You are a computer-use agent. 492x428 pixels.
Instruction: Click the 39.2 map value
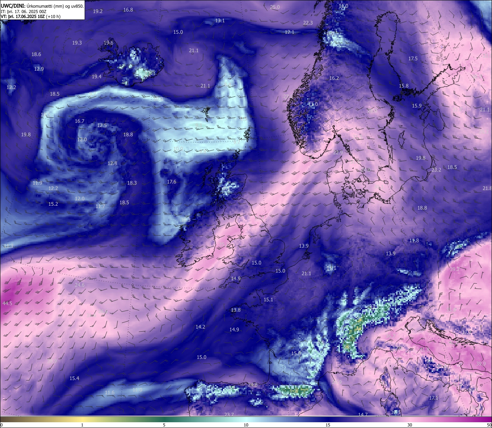[x=454, y=269]
